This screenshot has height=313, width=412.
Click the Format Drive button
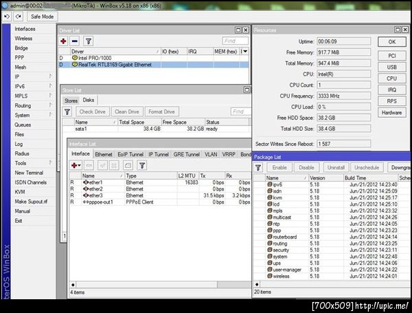(161, 112)
